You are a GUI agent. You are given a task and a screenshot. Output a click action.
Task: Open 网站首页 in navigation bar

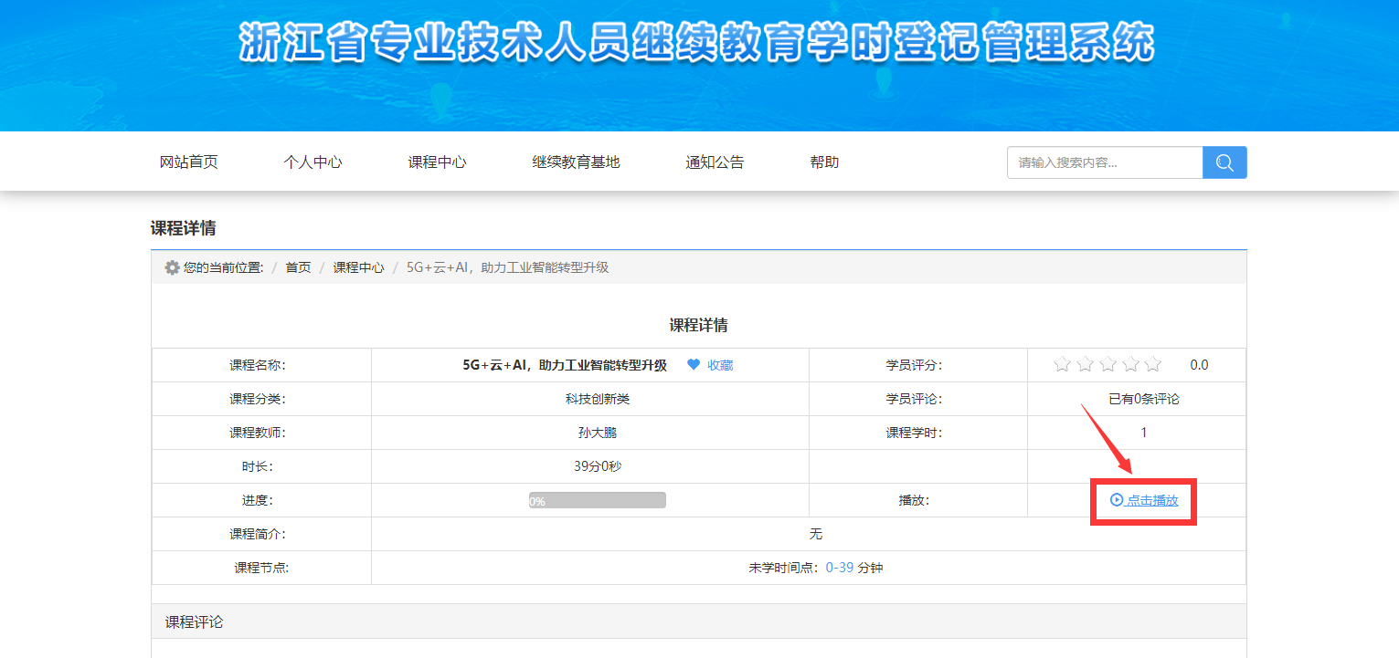(189, 162)
